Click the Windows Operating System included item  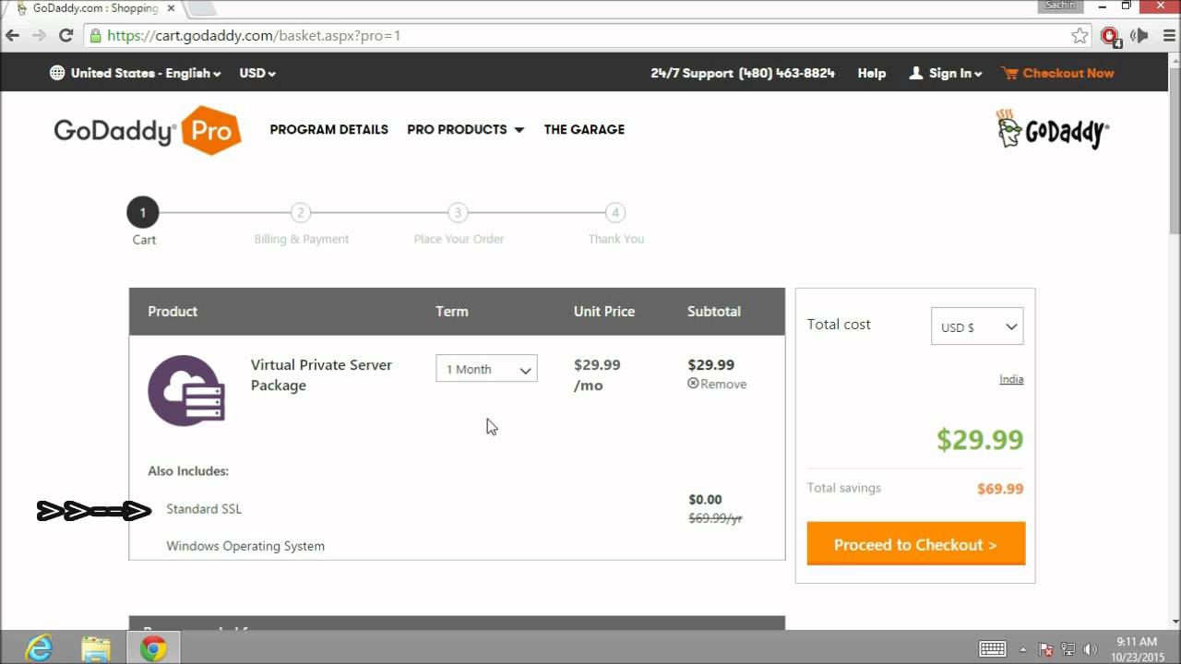coord(245,546)
